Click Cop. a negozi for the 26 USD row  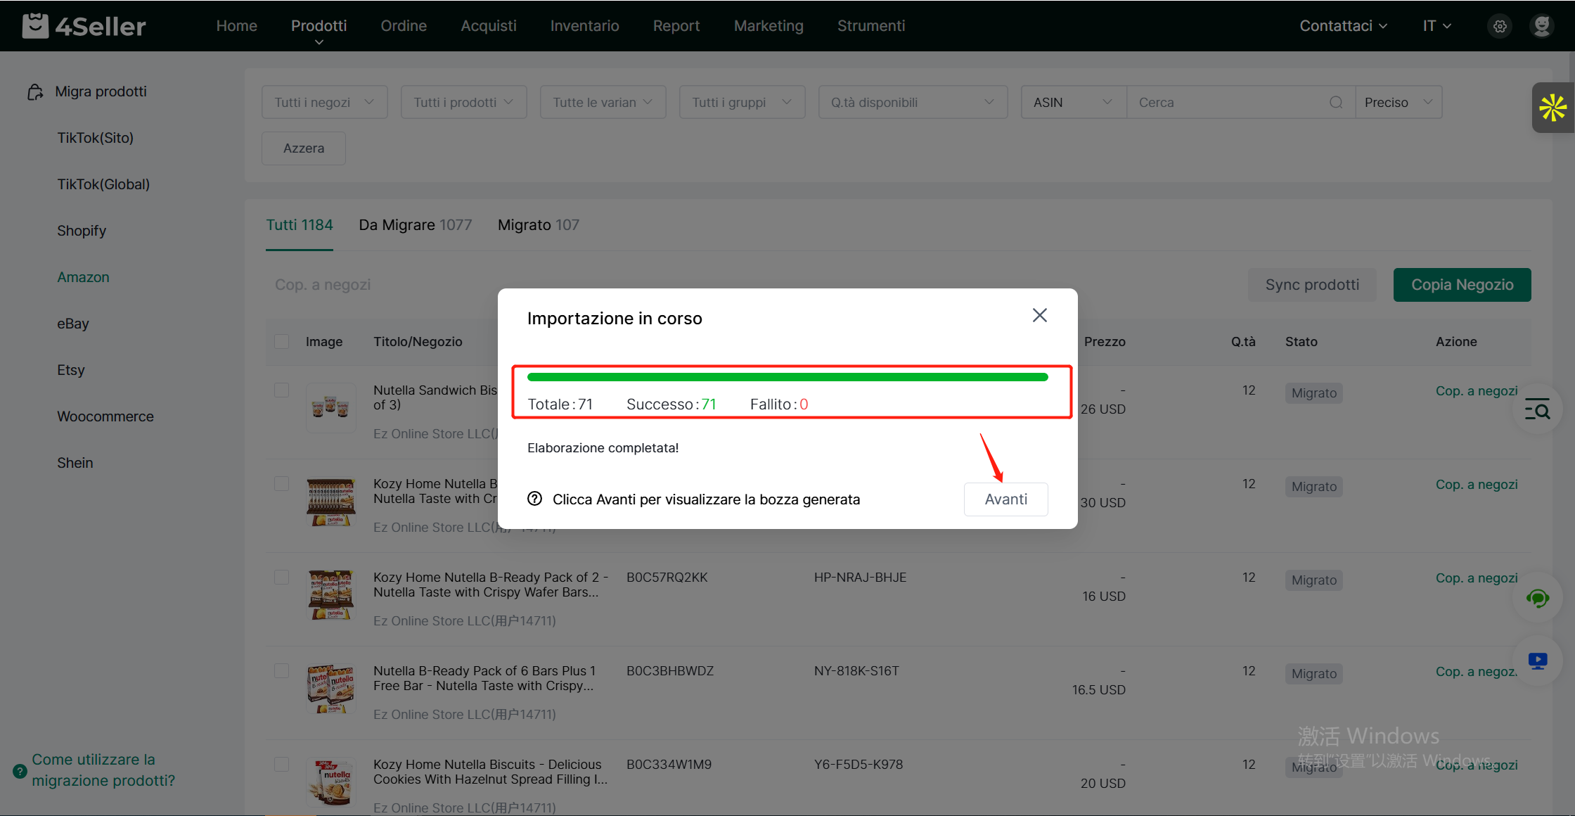click(1477, 391)
